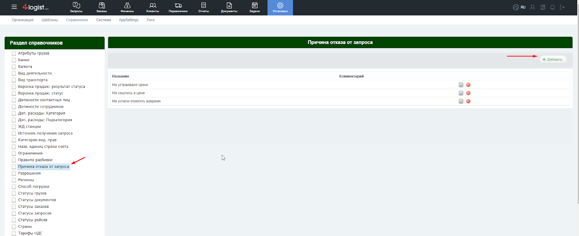Select Статусы документов directory
The image size is (579, 236).
[x=37, y=200]
